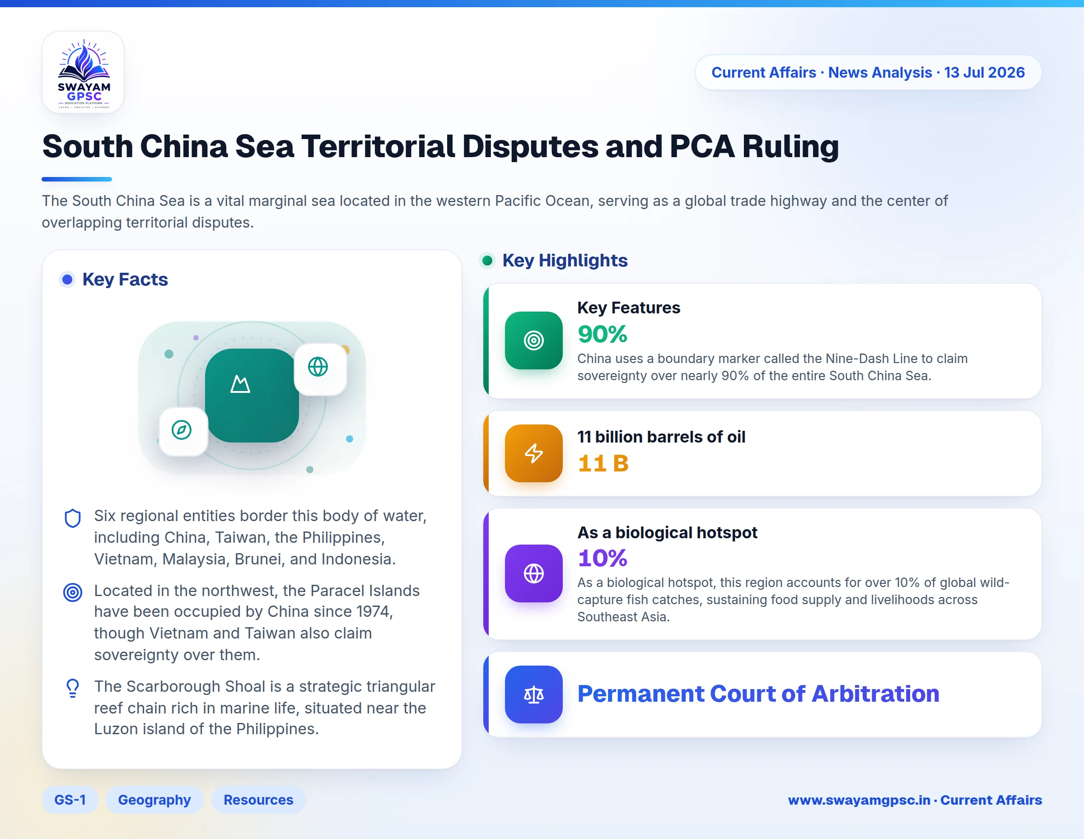This screenshot has width=1084, height=839.
Task: Select the Resources tag
Action: coord(258,799)
